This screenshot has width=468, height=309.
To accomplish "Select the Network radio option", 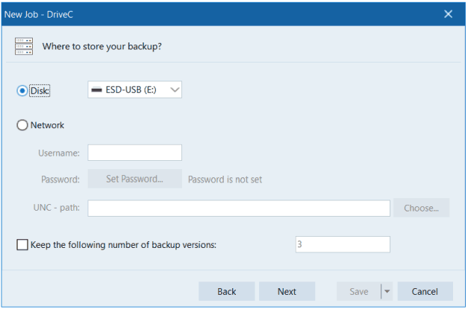I will (22, 125).
